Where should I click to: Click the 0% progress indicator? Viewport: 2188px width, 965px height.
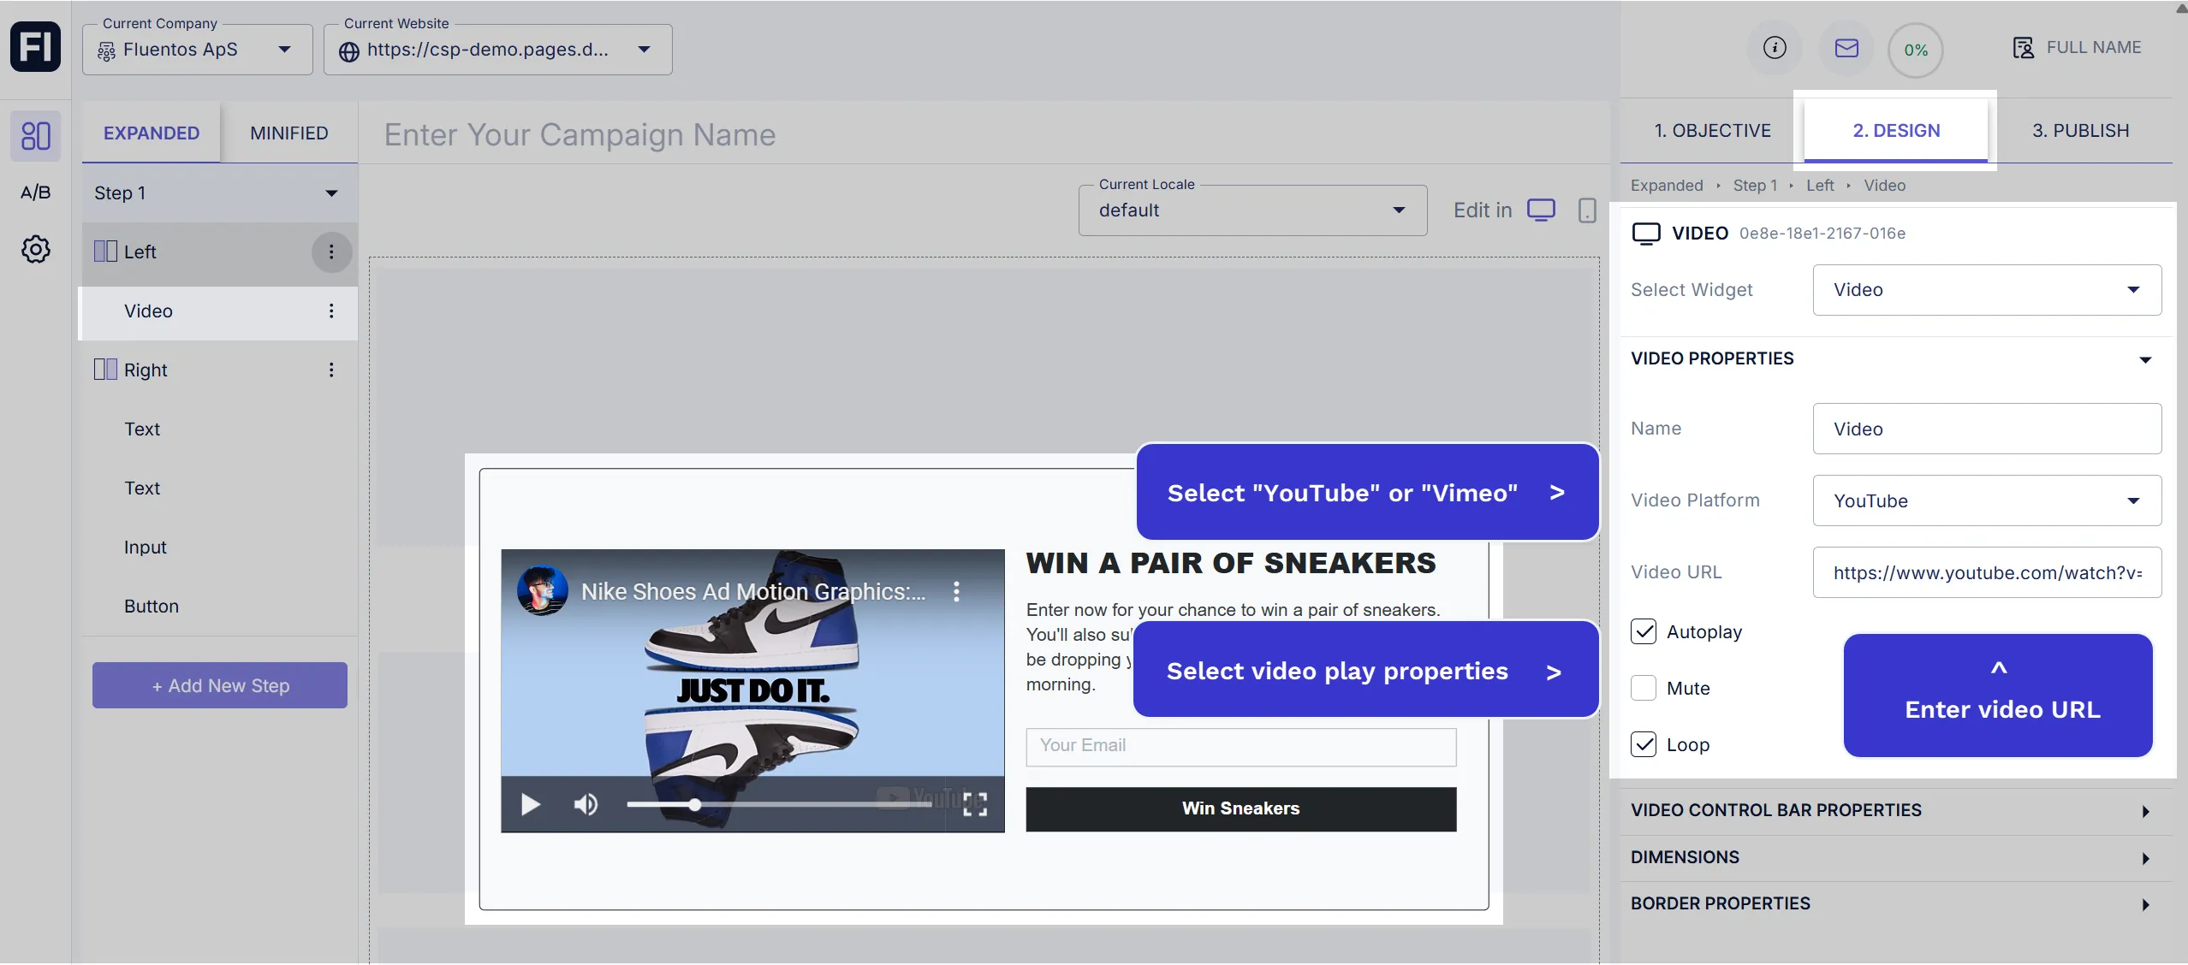pyautogui.click(x=1916, y=50)
